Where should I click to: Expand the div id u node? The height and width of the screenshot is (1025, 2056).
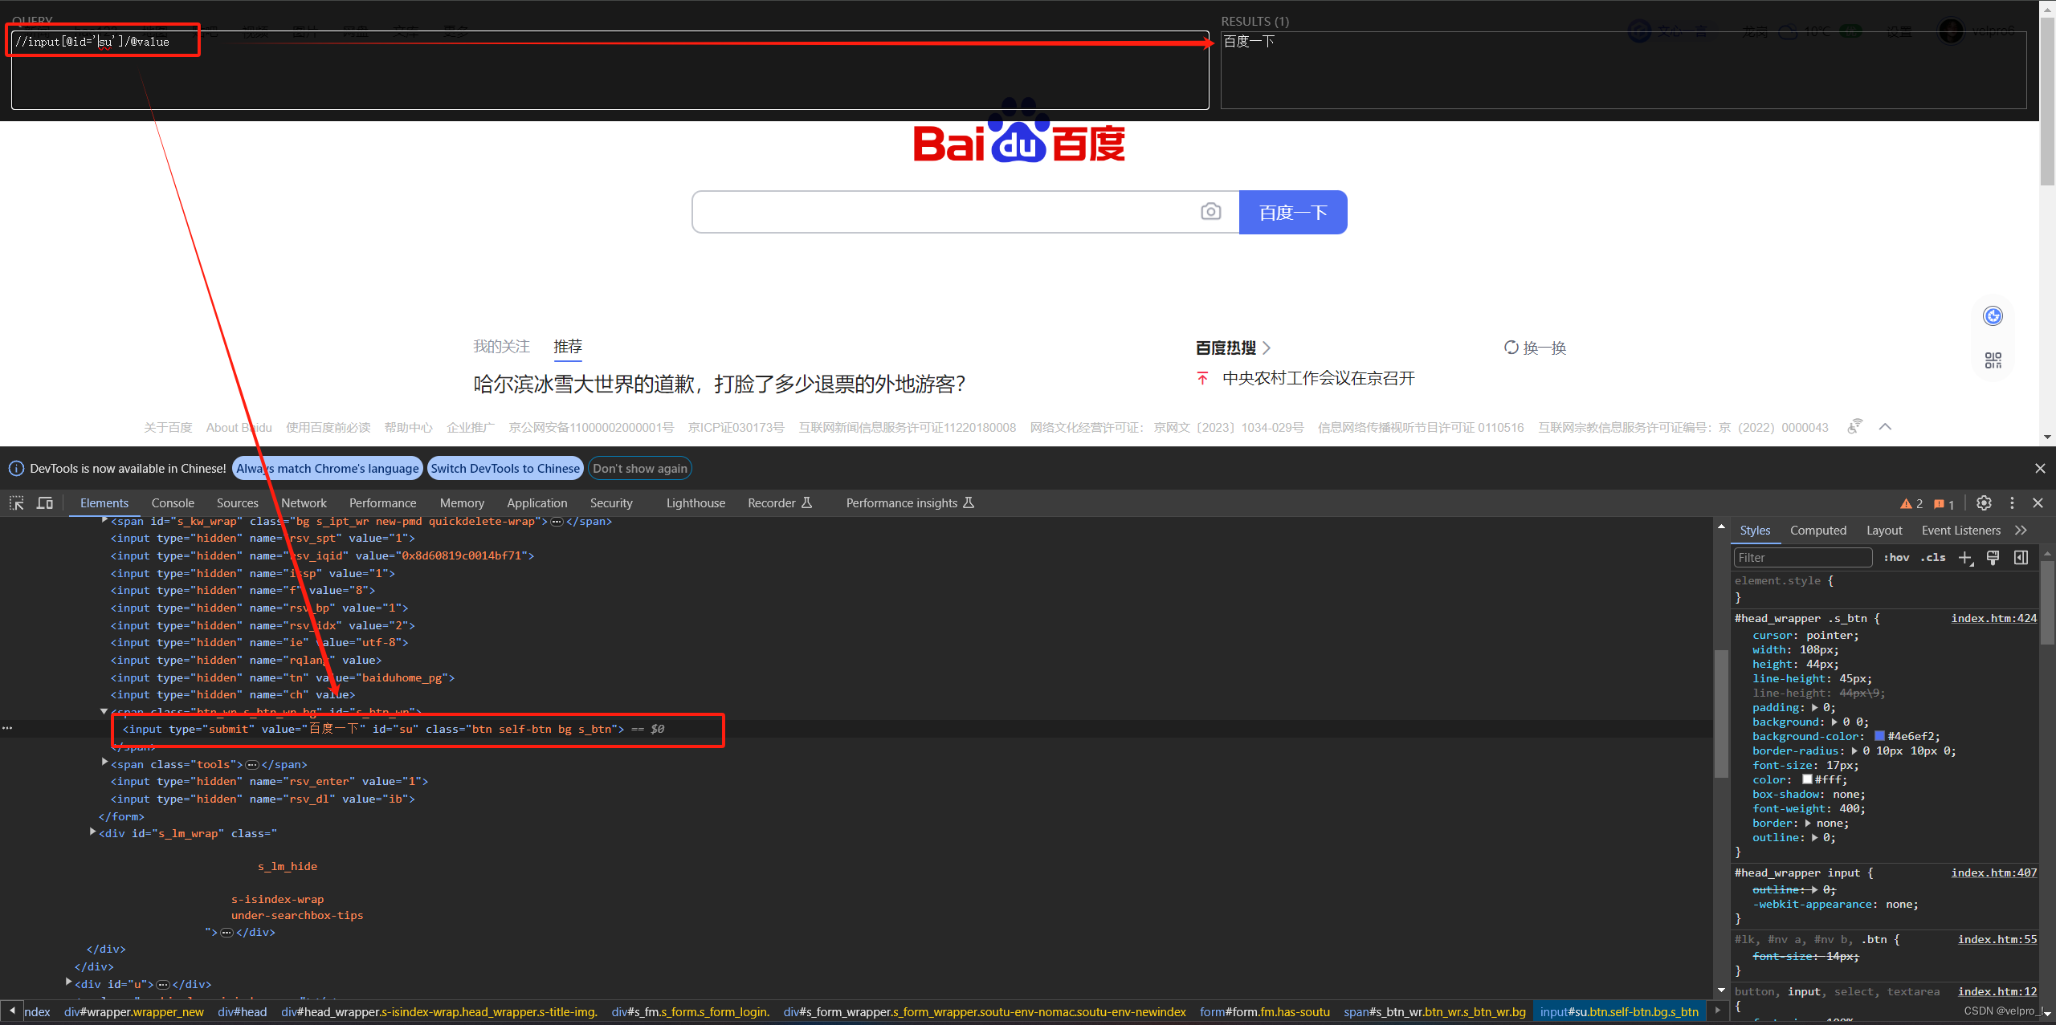(x=68, y=982)
